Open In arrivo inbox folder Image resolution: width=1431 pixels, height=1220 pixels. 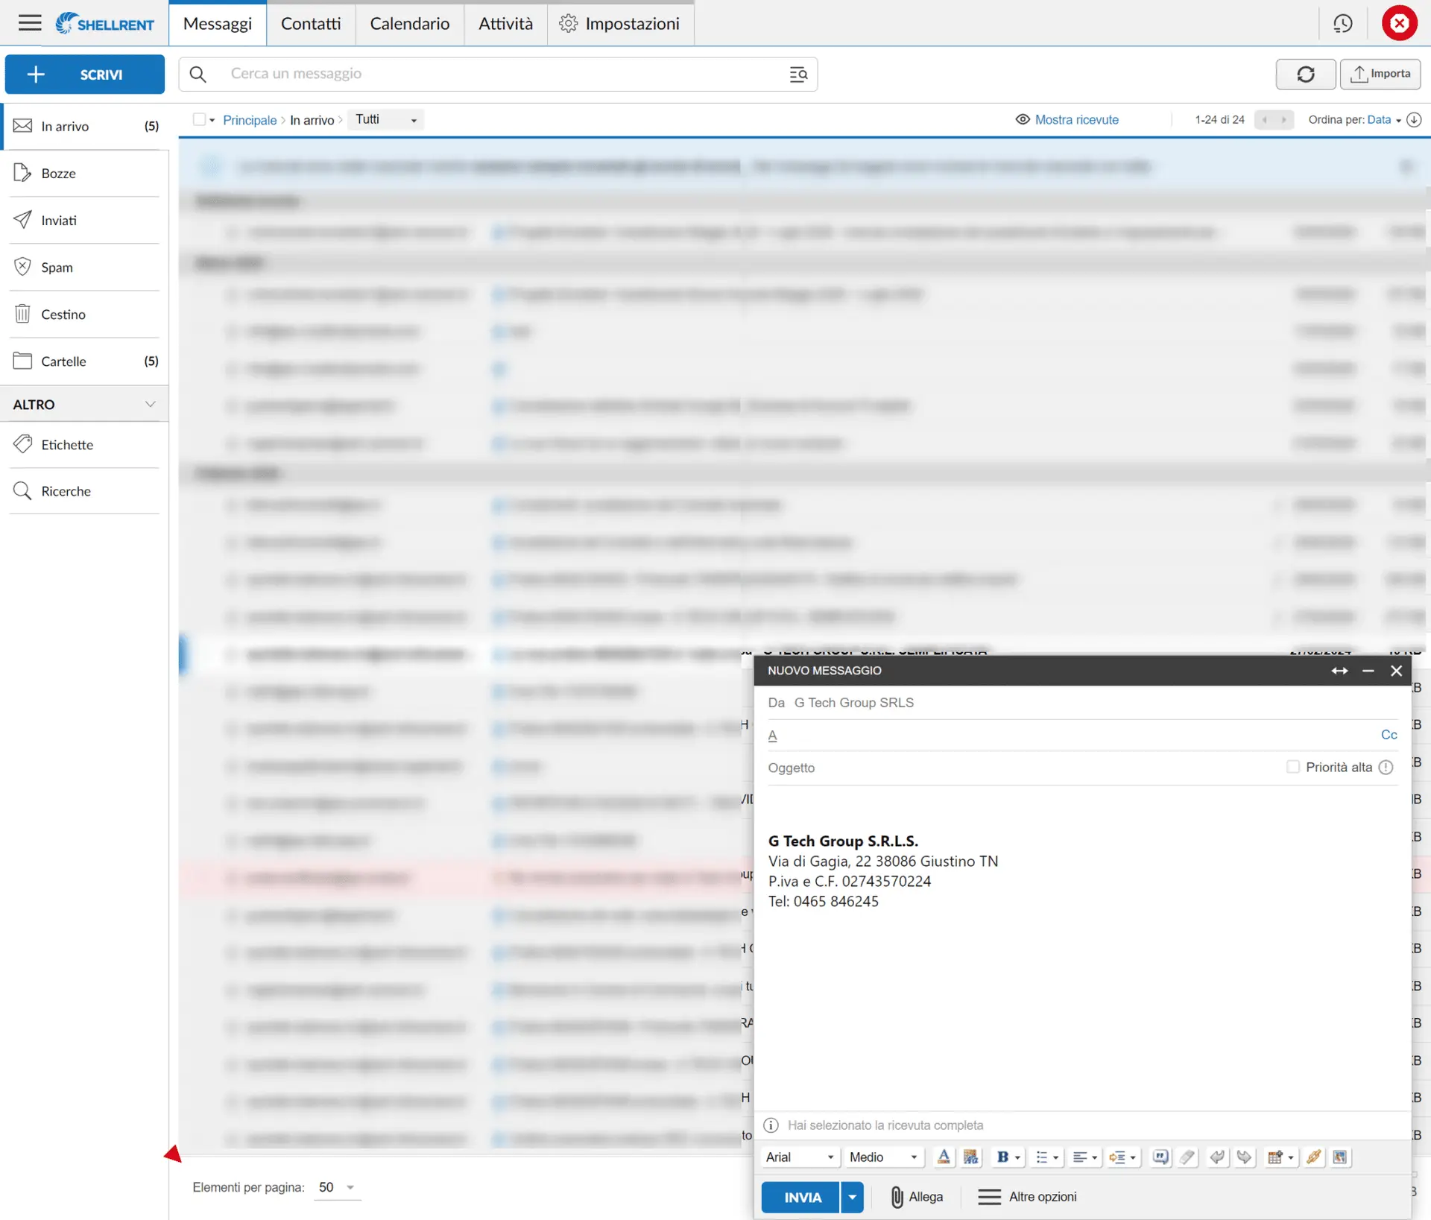click(85, 126)
